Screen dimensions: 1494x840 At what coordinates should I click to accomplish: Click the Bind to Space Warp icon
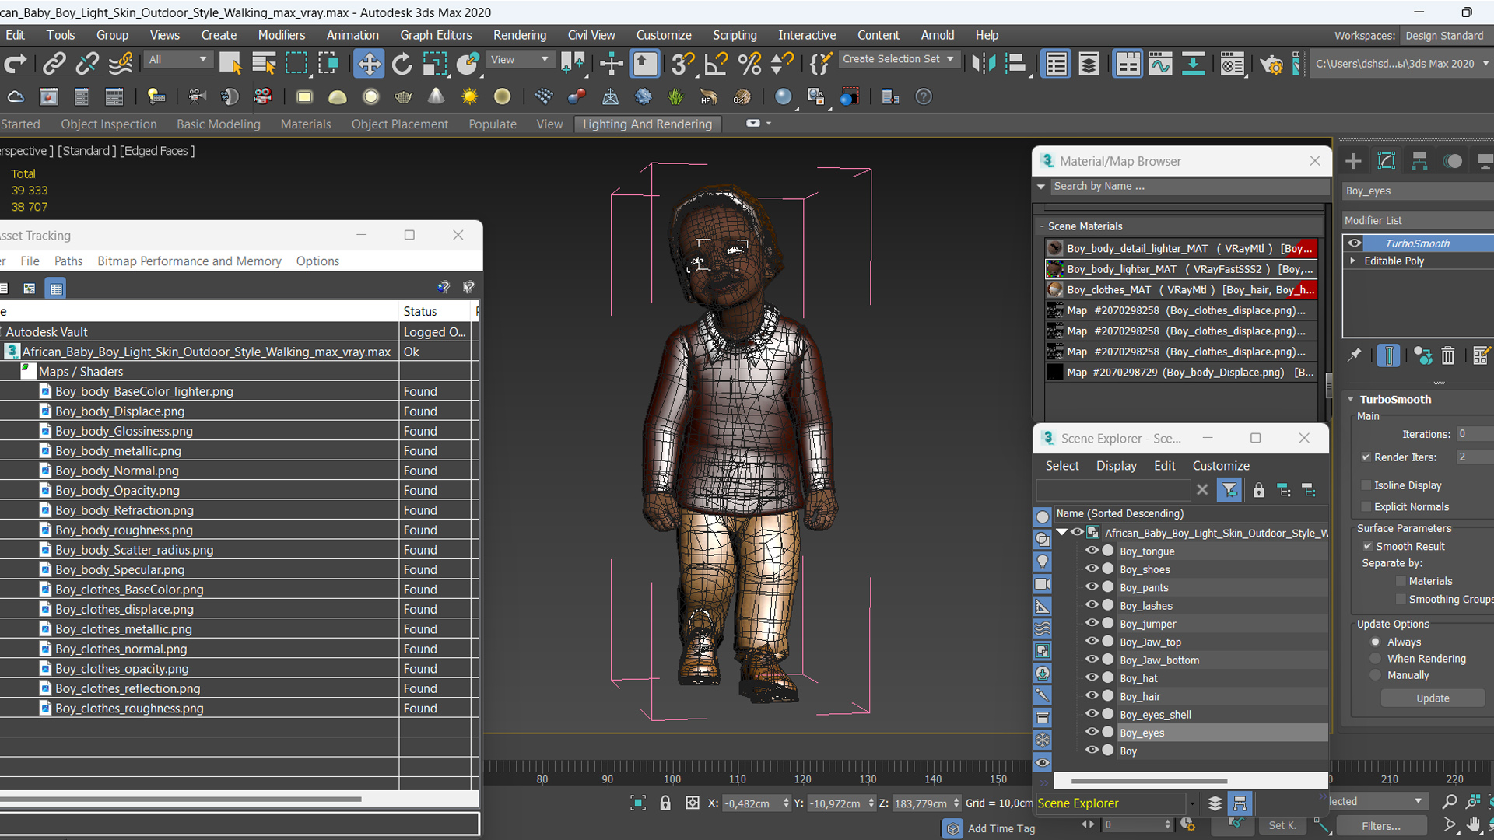coord(120,64)
